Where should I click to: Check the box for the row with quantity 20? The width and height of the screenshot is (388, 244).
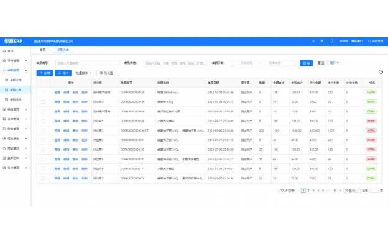44,150
